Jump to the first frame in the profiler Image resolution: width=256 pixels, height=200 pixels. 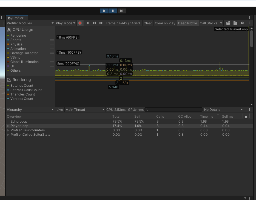point(87,23)
